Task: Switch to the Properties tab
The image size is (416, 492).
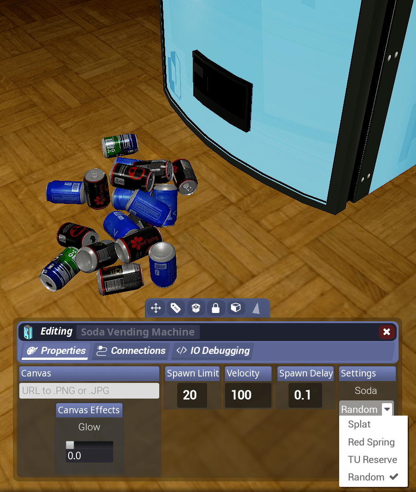Action: (x=56, y=351)
